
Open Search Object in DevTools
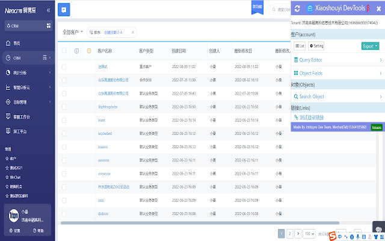338,96
